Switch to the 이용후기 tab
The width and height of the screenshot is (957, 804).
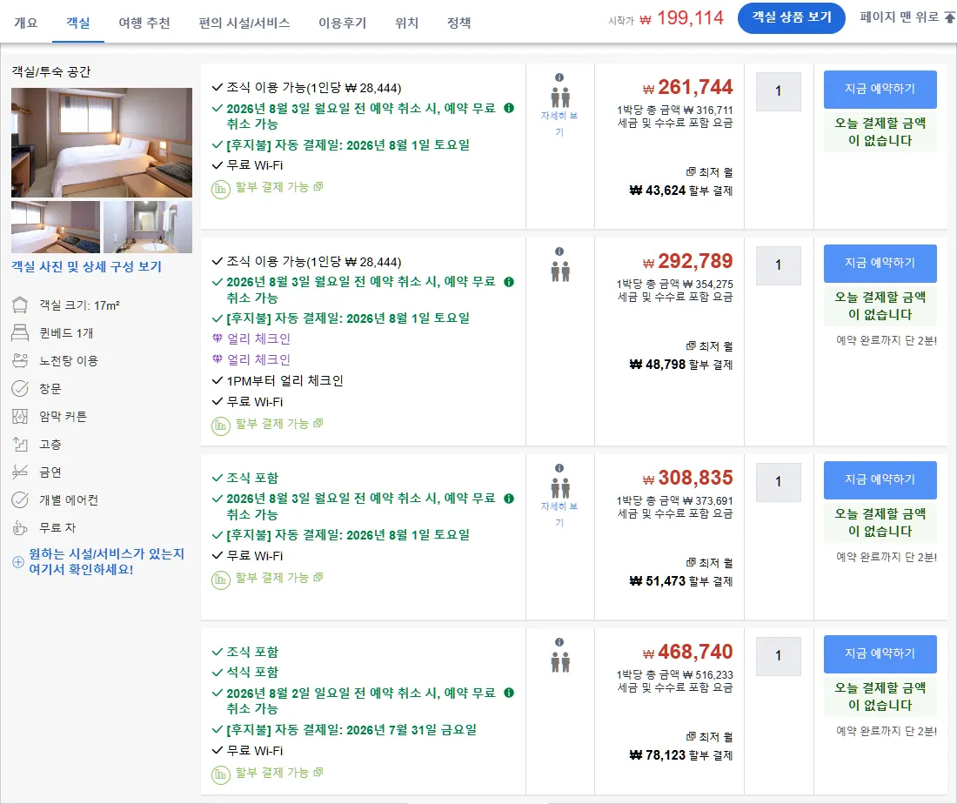click(343, 23)
